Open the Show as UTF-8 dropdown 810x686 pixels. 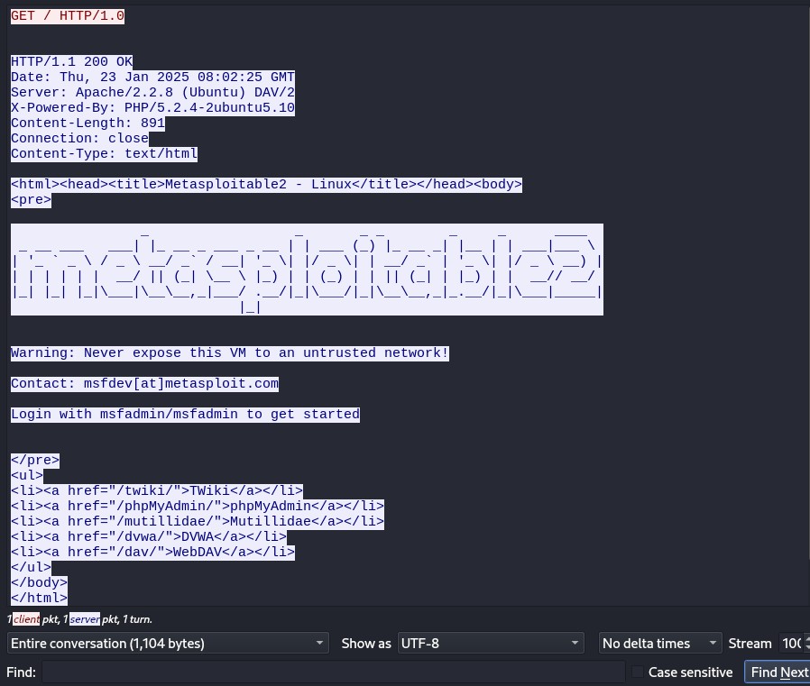pyautogui.click(x=491, y=643)
